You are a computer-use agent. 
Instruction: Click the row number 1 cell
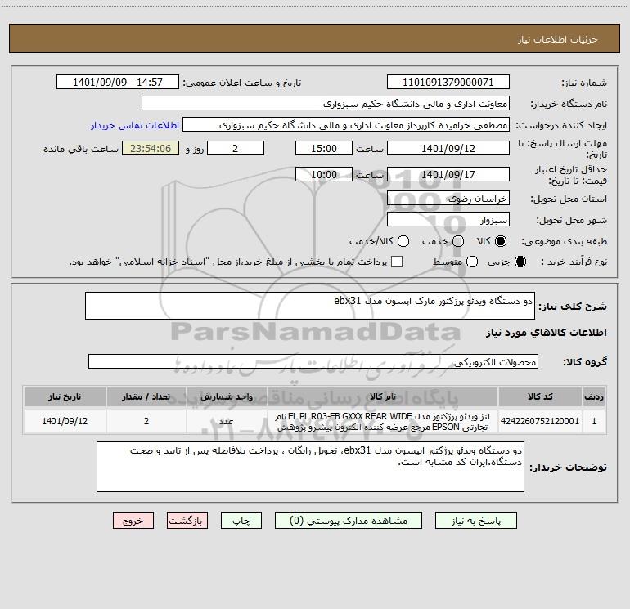pyautogui.click(x=594, y=421)
